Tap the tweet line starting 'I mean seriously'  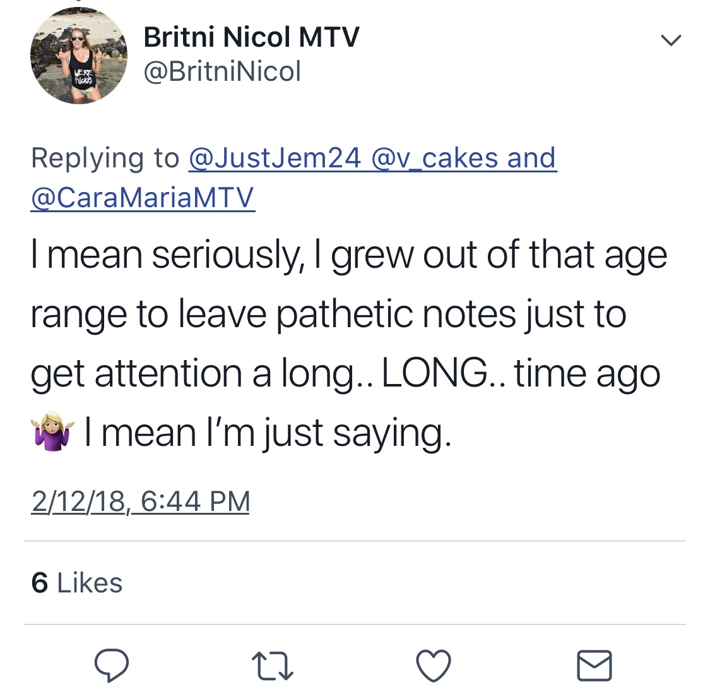pyautogui.click(x=348, y=256)
